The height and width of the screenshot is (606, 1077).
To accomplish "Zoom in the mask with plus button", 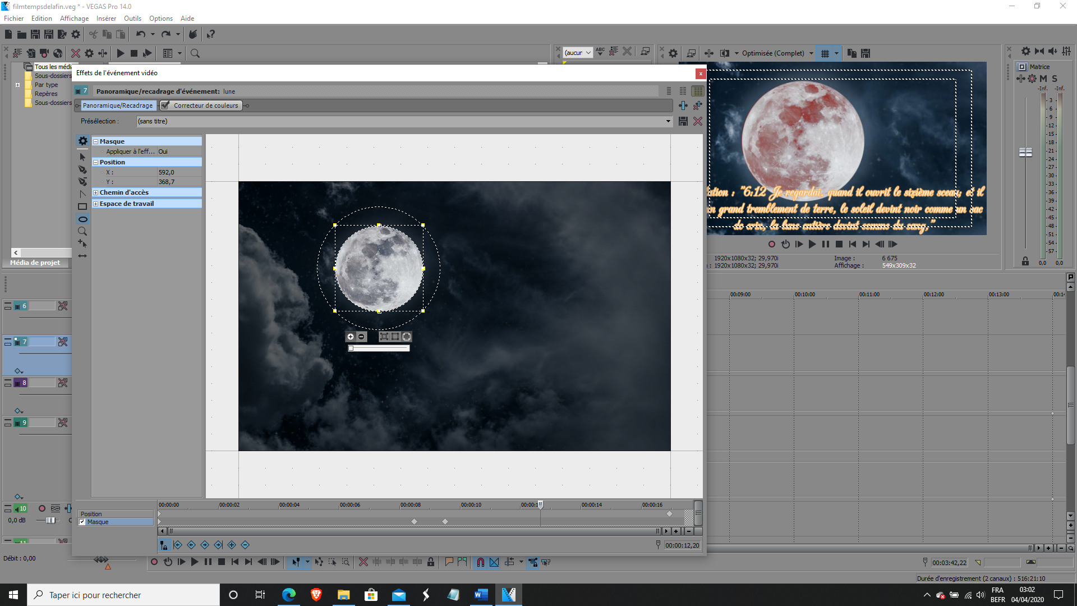I will pos(351,337).
